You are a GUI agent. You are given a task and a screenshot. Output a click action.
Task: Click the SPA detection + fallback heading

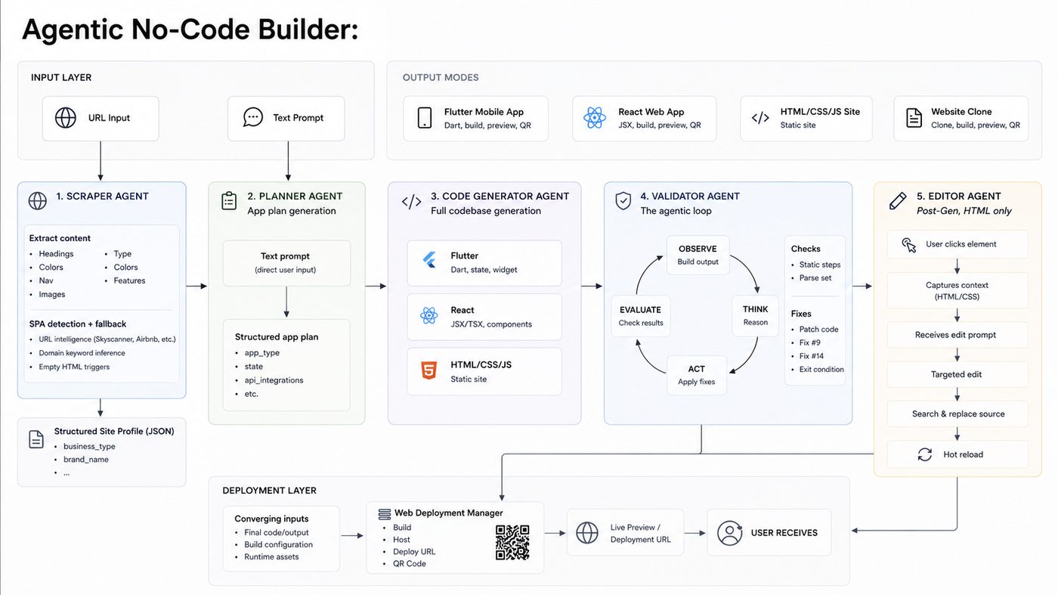click(78, 324)
